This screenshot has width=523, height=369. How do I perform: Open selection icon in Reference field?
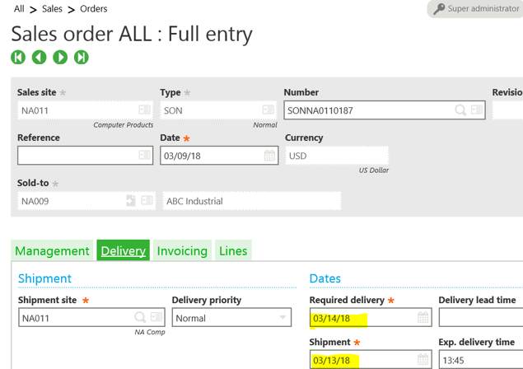coord(144,156)
